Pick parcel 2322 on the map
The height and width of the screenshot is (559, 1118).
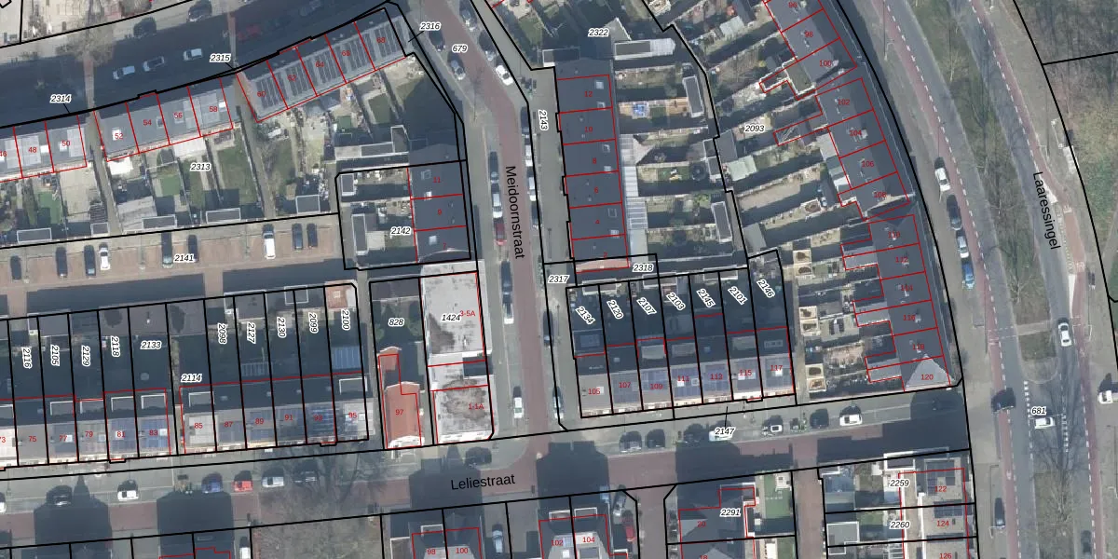pos(598,33)
